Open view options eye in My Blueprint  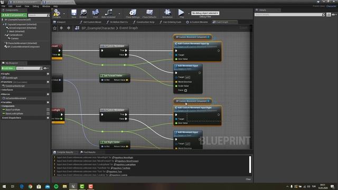click(46, 68)
